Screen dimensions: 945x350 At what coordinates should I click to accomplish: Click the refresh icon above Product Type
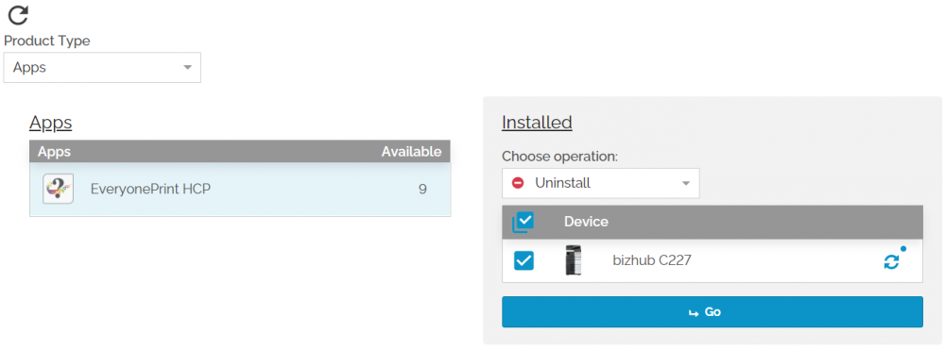click(x=19, y=14)
